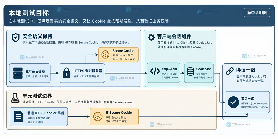The width and height of the screenshot is (278, 139).
Task: Click the padlock icon in HTTPS 测试服务器
Action: point(67,73)
